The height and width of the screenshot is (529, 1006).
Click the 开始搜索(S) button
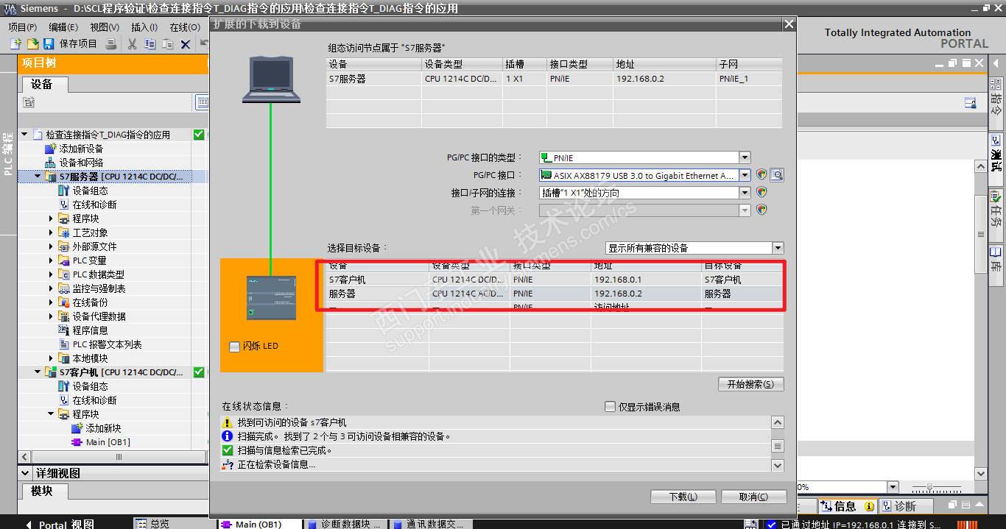[x=750, y=384]
